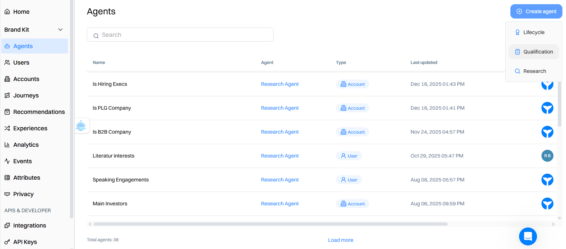Image resolution: width=566 pixels, height=249 pixels.
Task: Click the Name column header
Action: 99,62
